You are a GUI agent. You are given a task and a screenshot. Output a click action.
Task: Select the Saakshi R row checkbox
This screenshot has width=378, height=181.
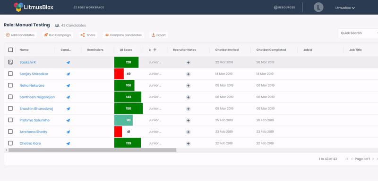tap(10, 62)
